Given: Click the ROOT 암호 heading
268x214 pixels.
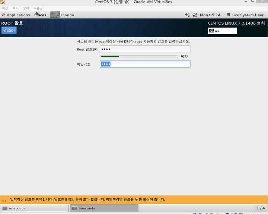Looking at the screenshot, I should (x=12, y=23).
